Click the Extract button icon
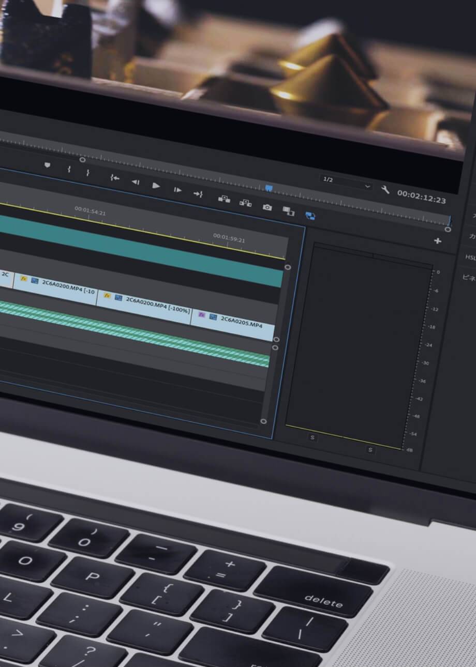The image size is (476, 667). [245, 203]
